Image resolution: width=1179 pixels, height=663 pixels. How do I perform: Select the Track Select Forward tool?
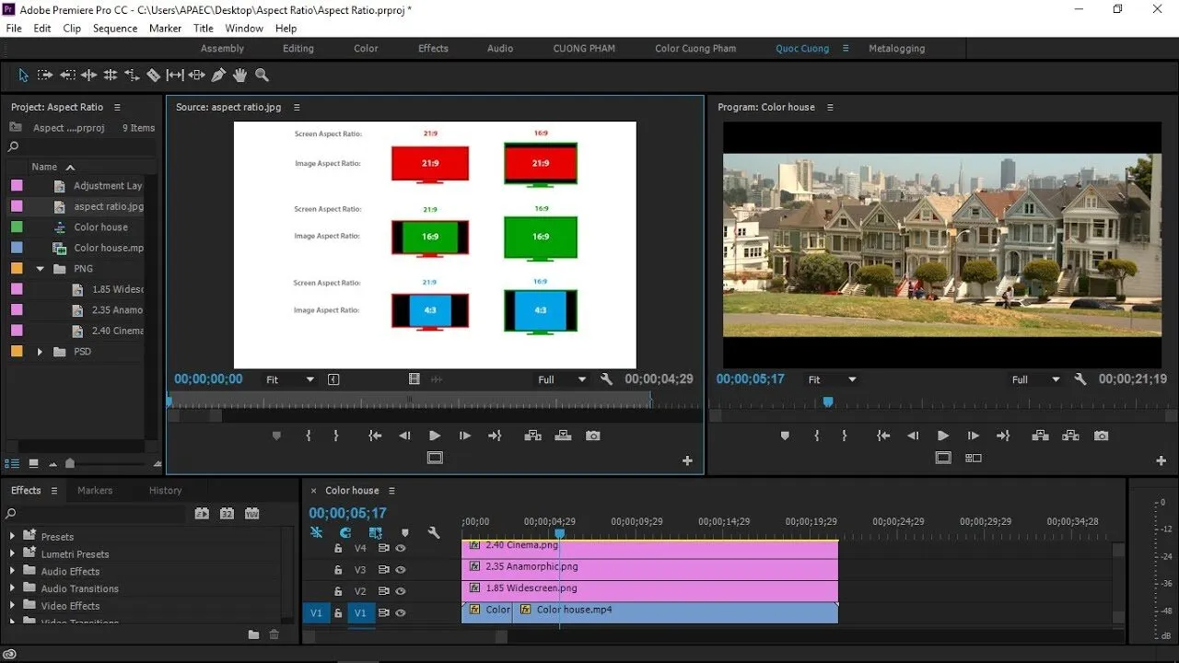coord(45,75)
